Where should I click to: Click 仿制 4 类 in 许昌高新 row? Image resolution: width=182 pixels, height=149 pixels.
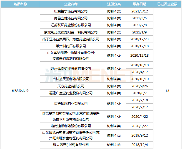(114, 117)
